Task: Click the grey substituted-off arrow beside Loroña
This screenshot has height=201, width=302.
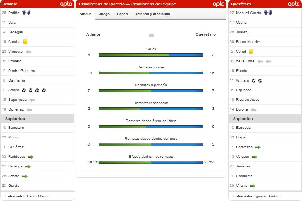Action: pyautogui.click(x=254, y=109)
